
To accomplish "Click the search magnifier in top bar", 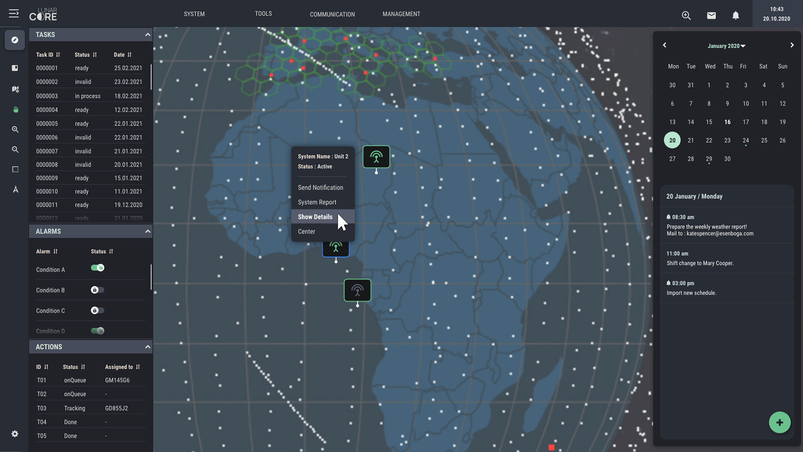I will pos(686,15).
